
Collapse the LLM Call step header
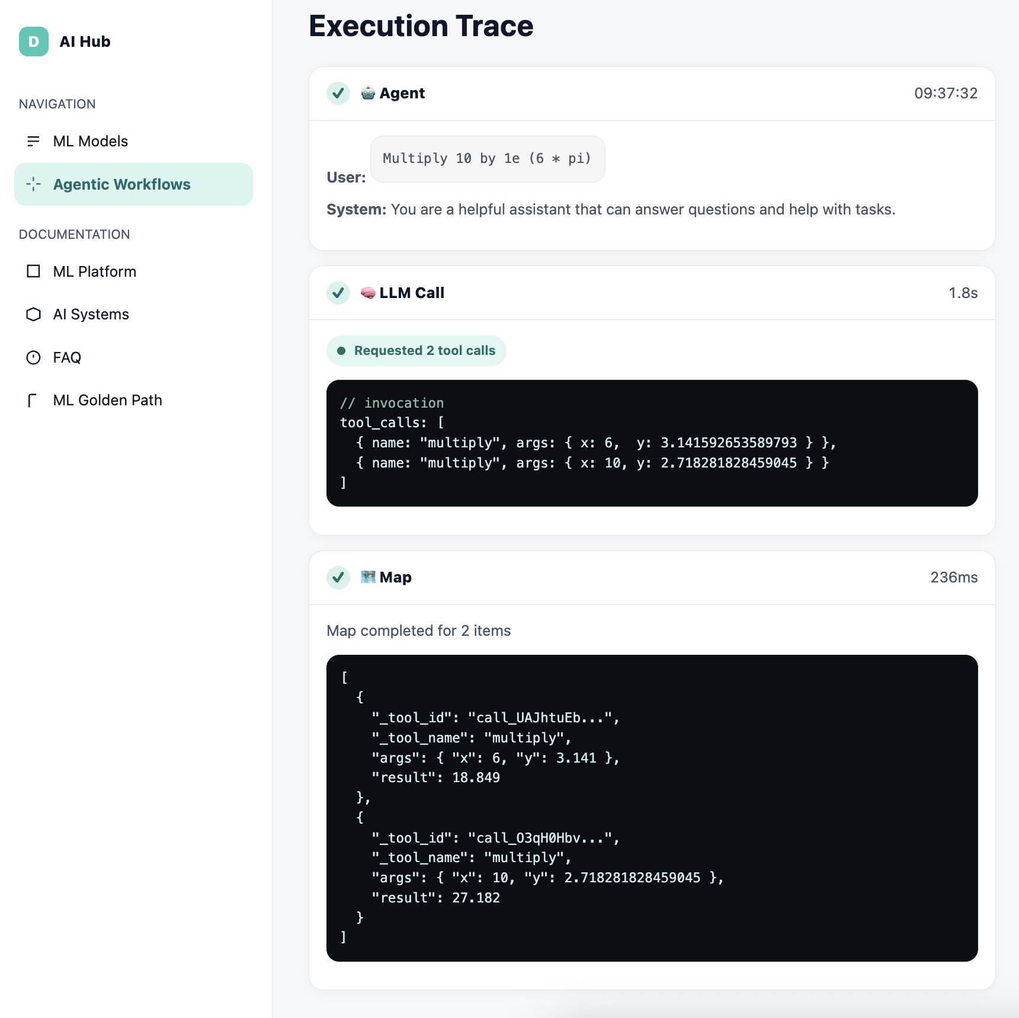(x=652, y=293)
